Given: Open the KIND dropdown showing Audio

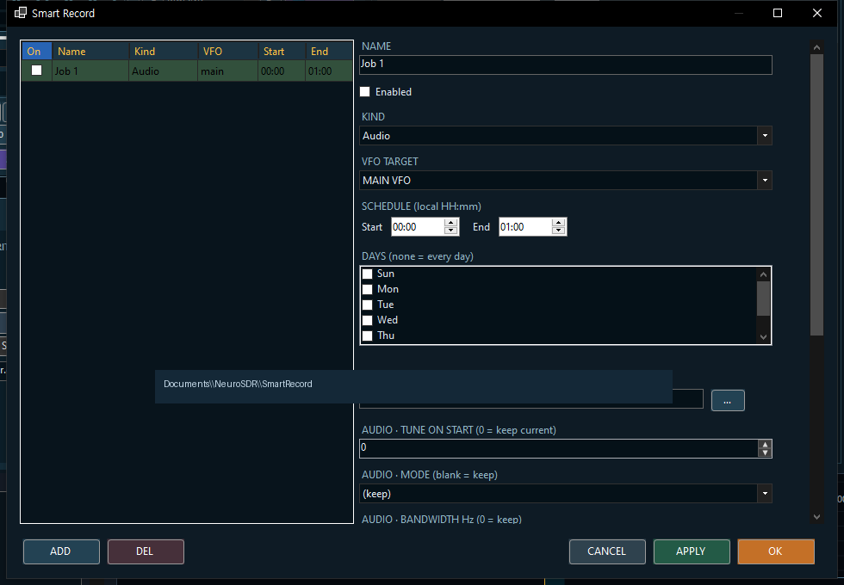Looking at the screenshot, I should (x=566, y=136).
